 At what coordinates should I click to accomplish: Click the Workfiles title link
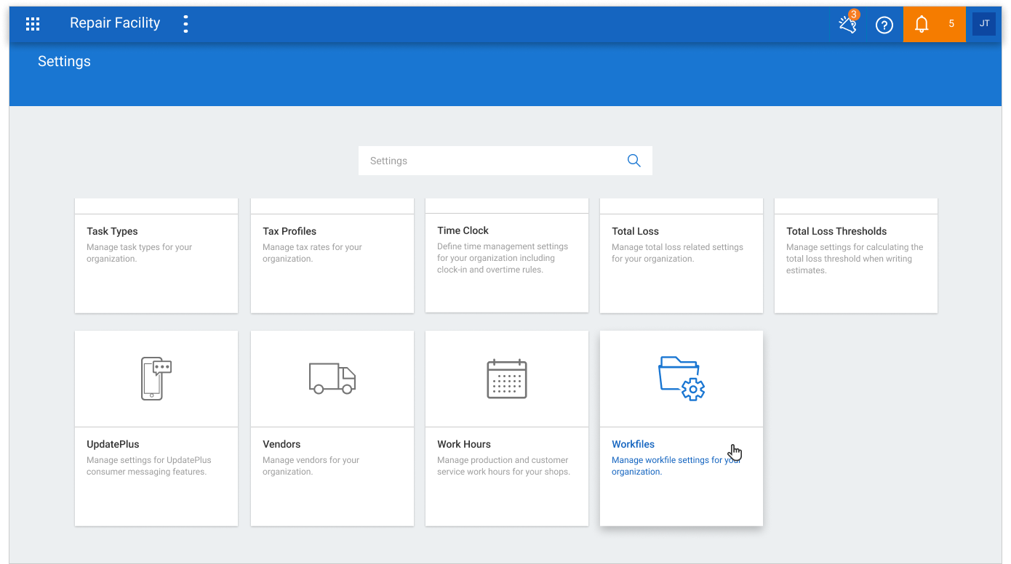[633, 444]
